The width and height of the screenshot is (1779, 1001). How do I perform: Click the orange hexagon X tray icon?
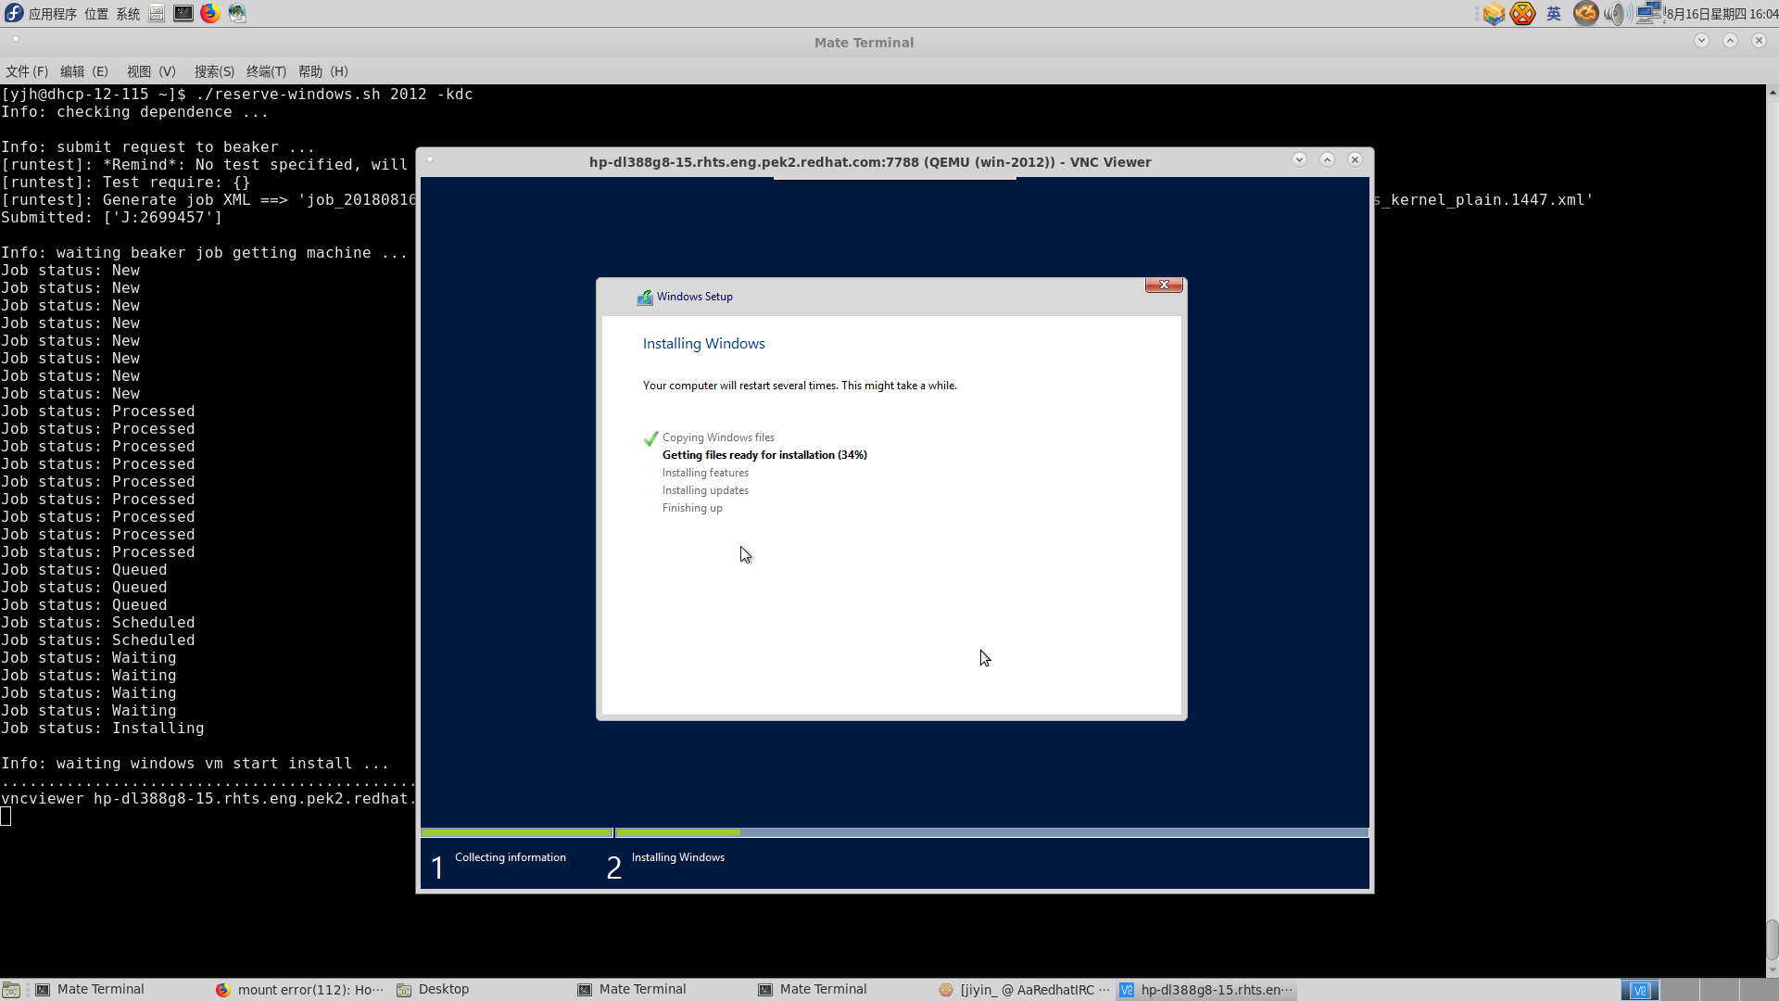click(x=1522, y=14)
